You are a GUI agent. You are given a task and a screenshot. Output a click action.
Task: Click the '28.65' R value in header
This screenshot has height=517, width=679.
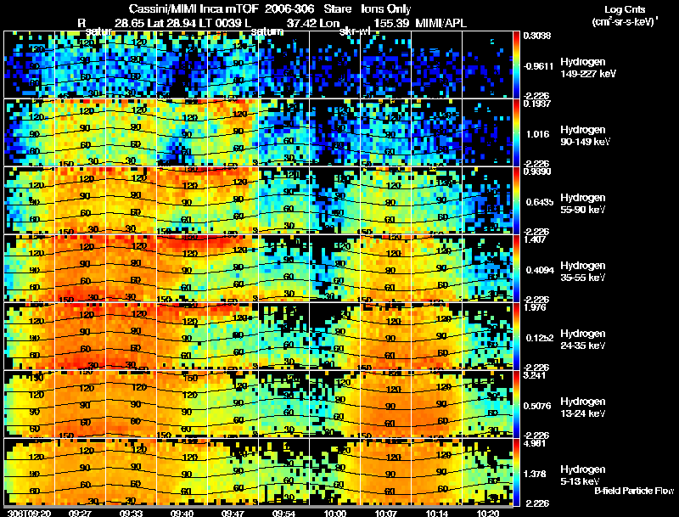coord(129,23)
